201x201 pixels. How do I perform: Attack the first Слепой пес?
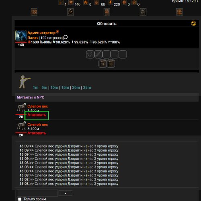tap(37, 115)
